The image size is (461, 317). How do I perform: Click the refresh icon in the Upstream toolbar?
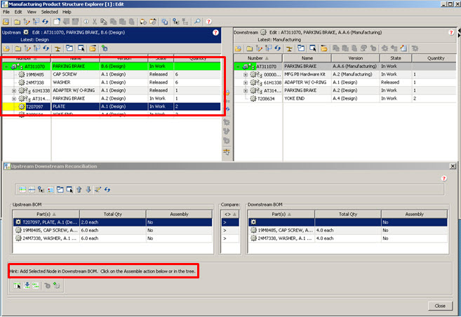(x=46, y=48)
